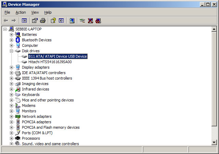The width and height of the screenshot is (219, 154).
Task: Click the Display adapters icon
Action: tap(18, 67)
